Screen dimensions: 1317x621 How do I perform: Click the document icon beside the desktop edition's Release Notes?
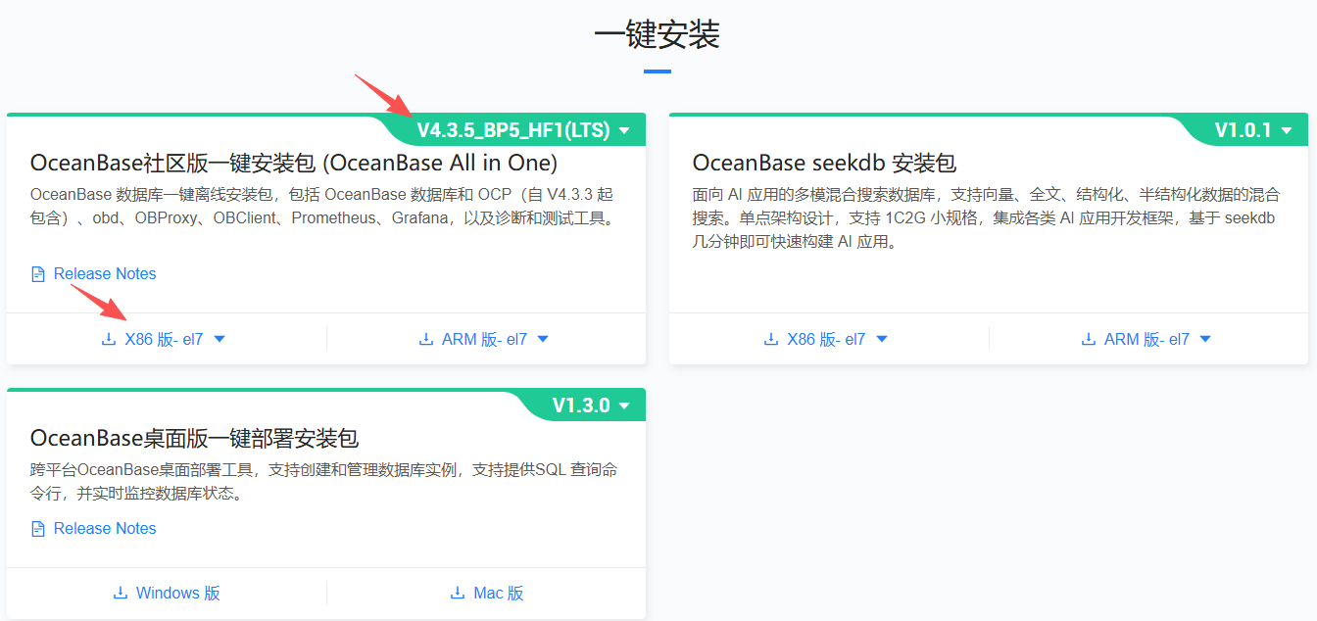(x=38, y=529)
